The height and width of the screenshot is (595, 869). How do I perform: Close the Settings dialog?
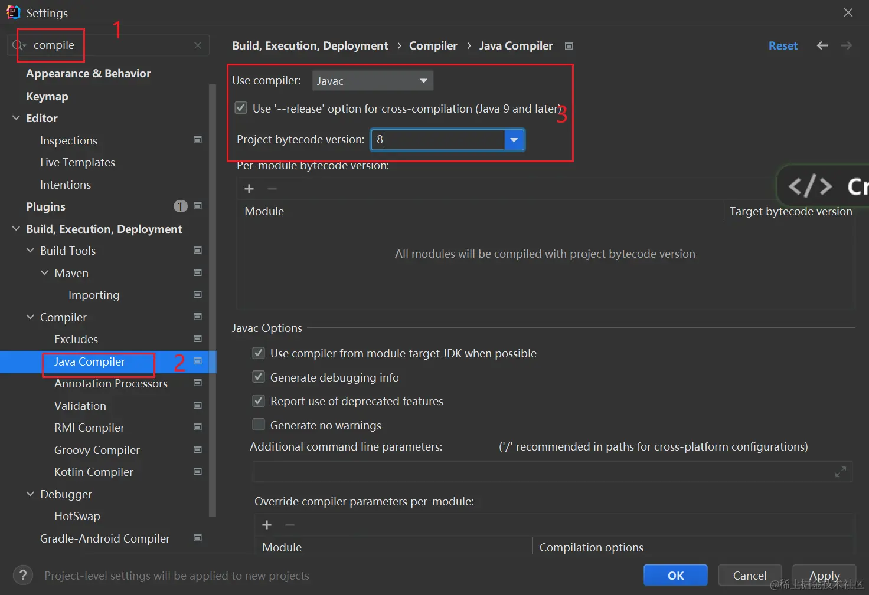pos(848,12)
